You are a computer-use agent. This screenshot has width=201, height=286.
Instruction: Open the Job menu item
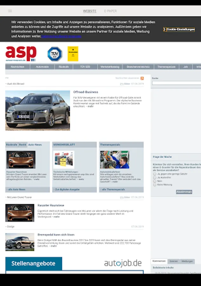(185, 67)
